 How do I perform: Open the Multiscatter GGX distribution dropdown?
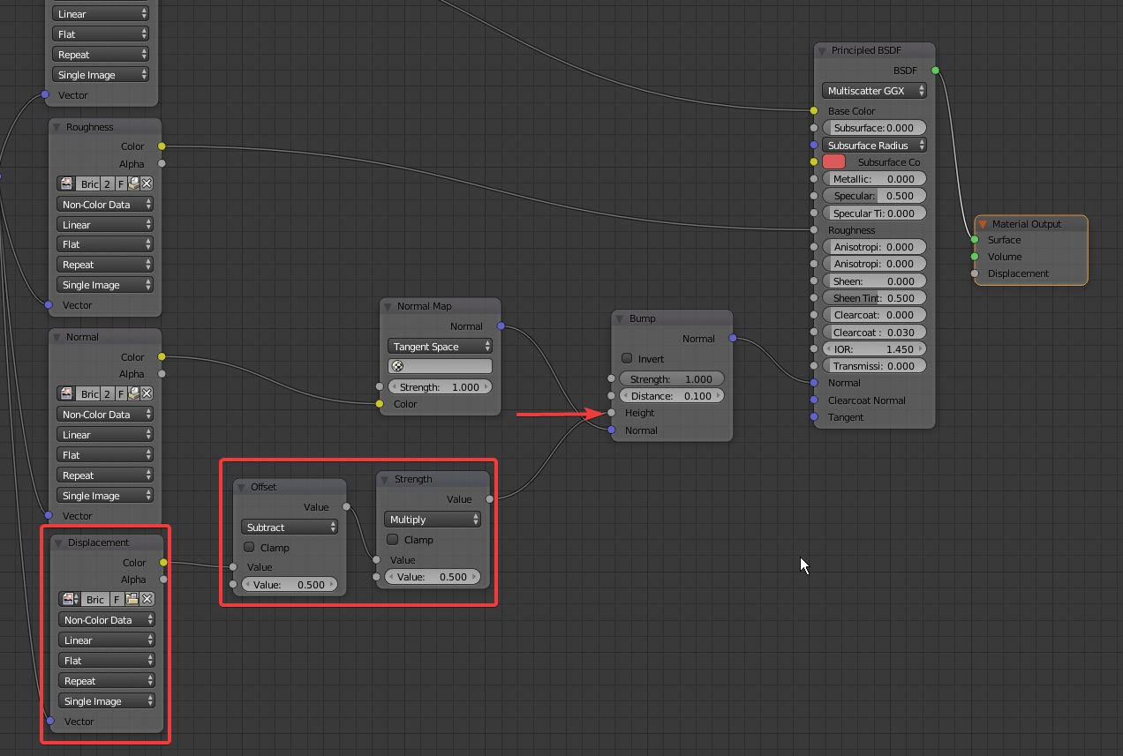click(x=873, y=90)
